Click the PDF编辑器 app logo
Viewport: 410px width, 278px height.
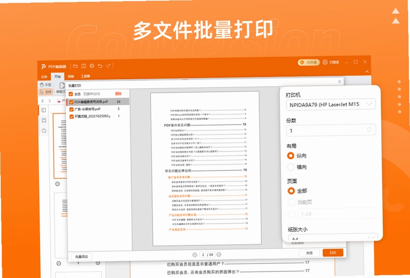tap(44, 67)
